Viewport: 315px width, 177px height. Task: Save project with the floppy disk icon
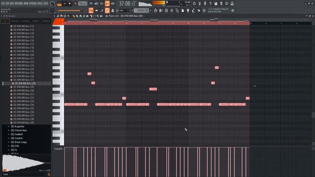click(216, 3)
